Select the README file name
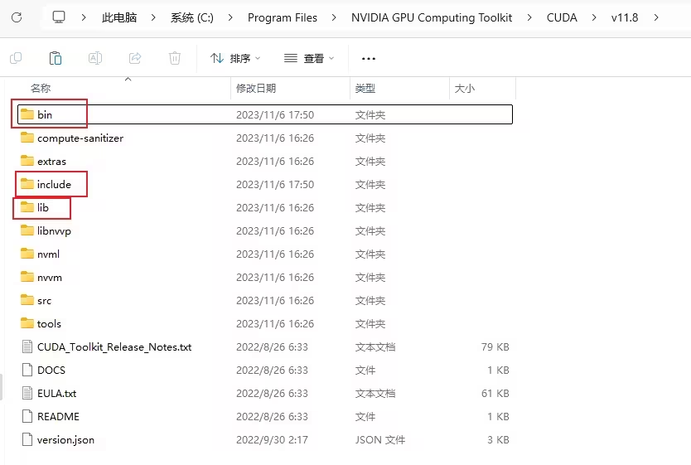The image size is (691, 465). click(x=58, y=417)
